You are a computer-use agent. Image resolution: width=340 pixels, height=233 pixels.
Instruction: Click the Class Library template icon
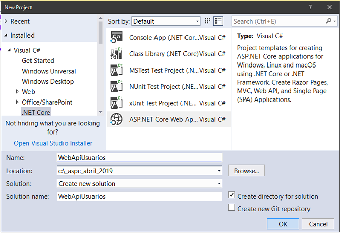116,54
